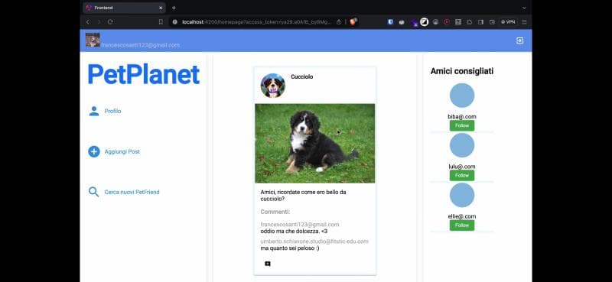Close the Frontend tab
The image size is (612, 282).
tap(161, 8)
